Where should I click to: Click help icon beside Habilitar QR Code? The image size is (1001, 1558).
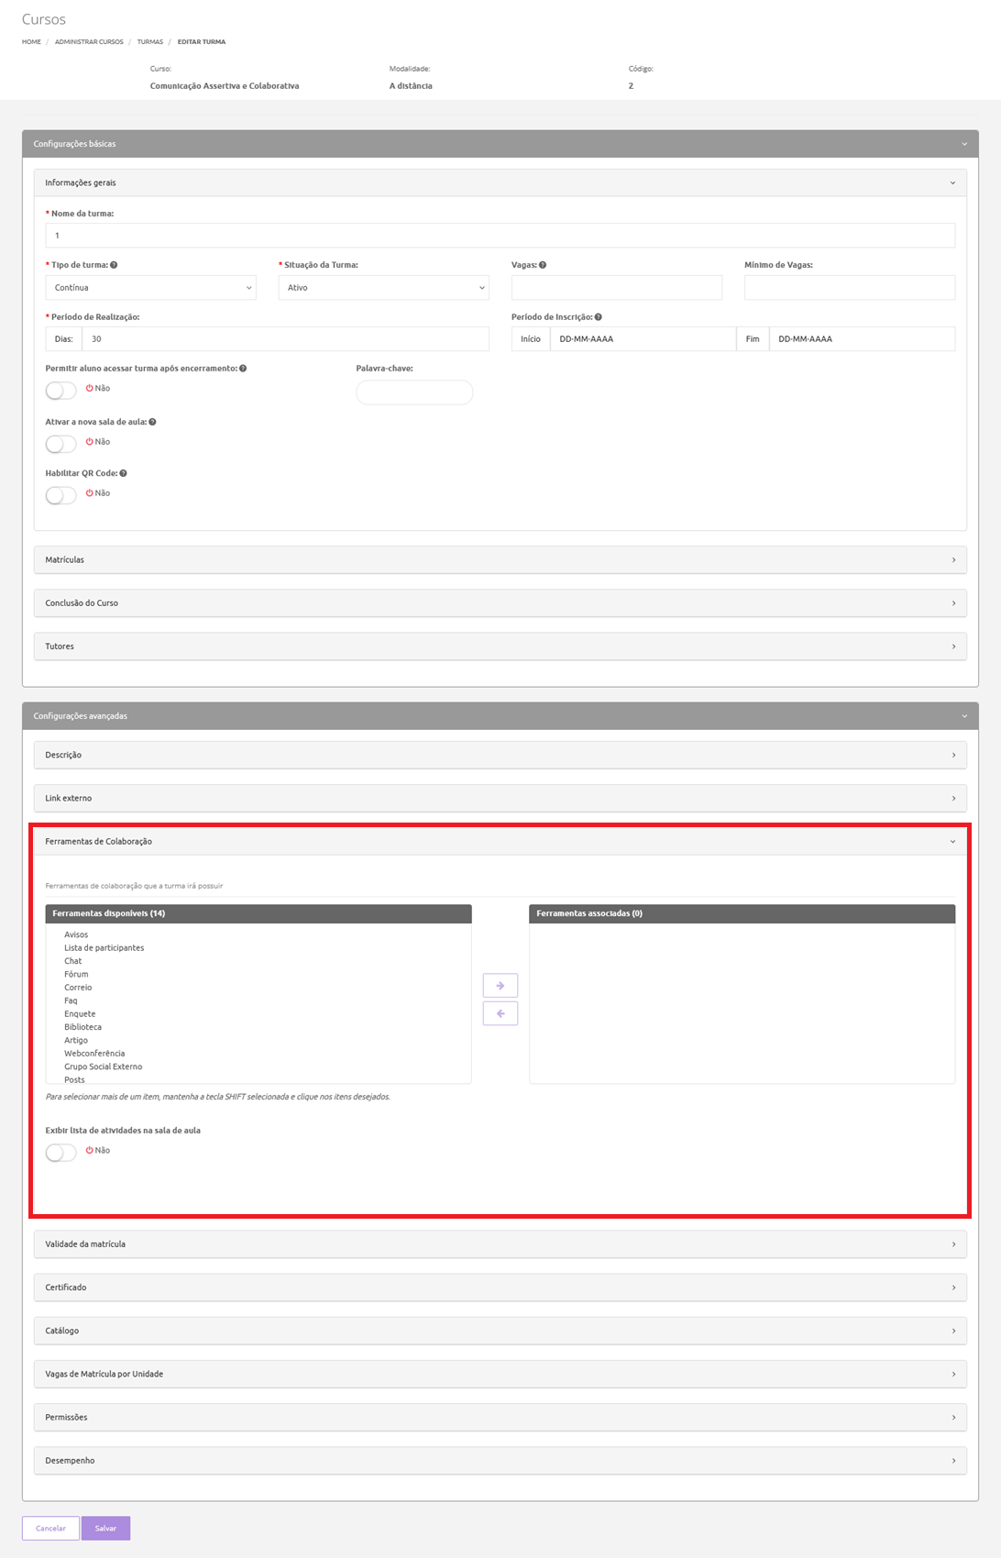(x=123, y=474)
